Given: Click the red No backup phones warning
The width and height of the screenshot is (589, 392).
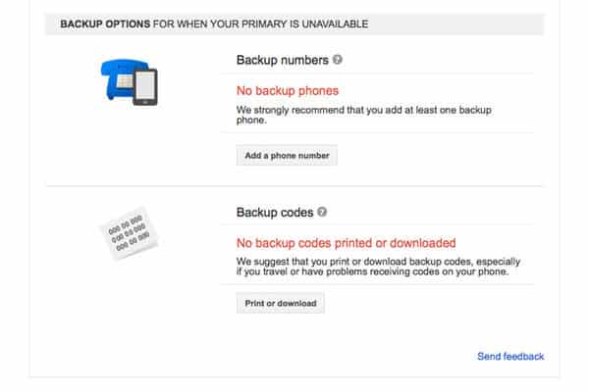Looking at the screenshot, I should (288, 91).
